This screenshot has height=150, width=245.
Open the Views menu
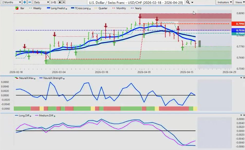tap(239, 2)
